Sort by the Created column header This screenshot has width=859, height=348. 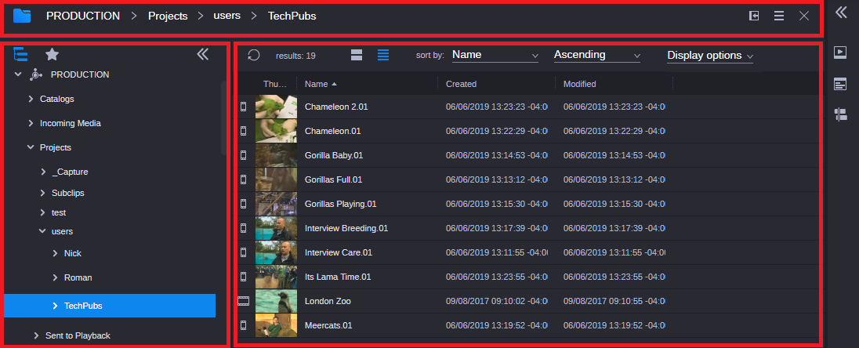(x=461, y=84)
